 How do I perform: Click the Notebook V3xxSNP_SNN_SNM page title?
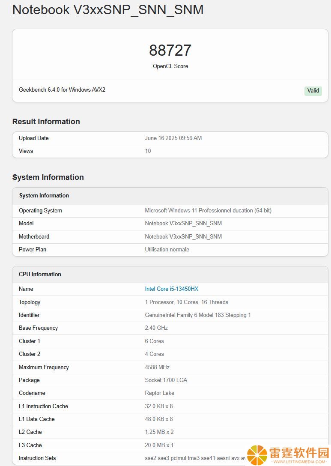coord(108,10)
